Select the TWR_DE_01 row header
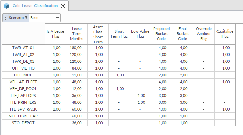Screen dimensions: 243x135 [23, 61]
